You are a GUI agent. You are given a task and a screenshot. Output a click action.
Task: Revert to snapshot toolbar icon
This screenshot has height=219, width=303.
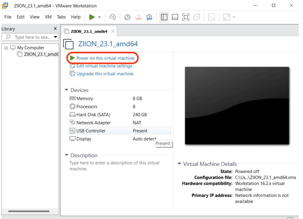click(138, 17)
